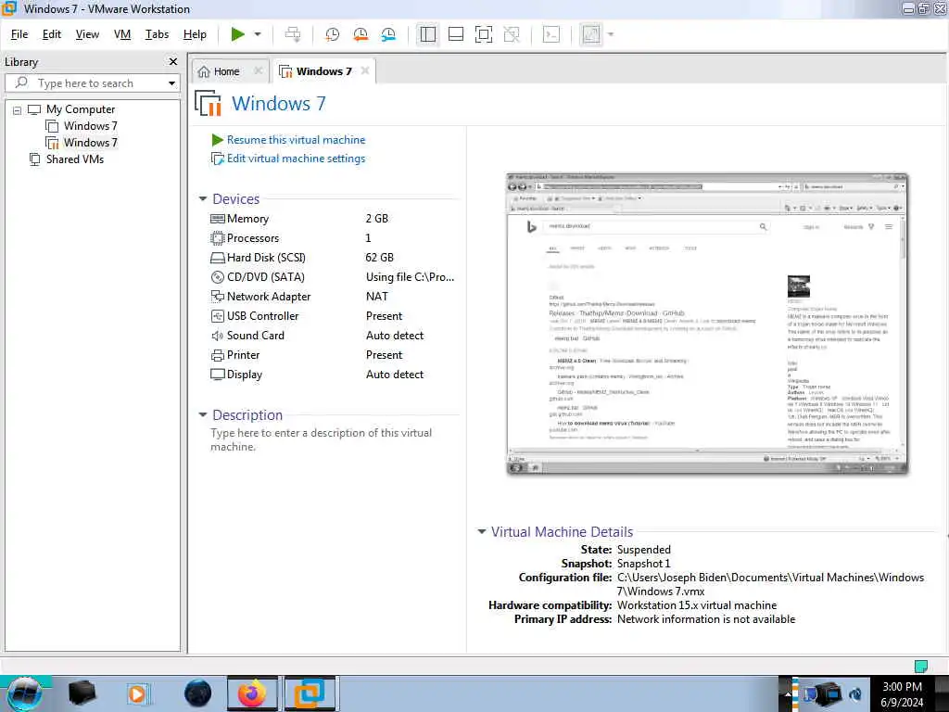Open the Printer device entry

pos(243,355)
